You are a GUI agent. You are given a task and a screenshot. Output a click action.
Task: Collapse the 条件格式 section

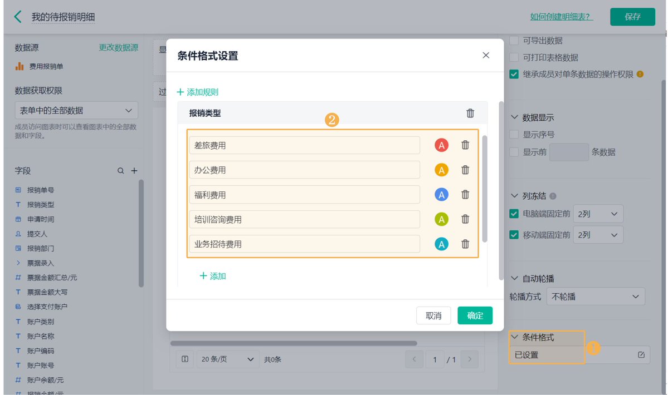pos(514,337)
